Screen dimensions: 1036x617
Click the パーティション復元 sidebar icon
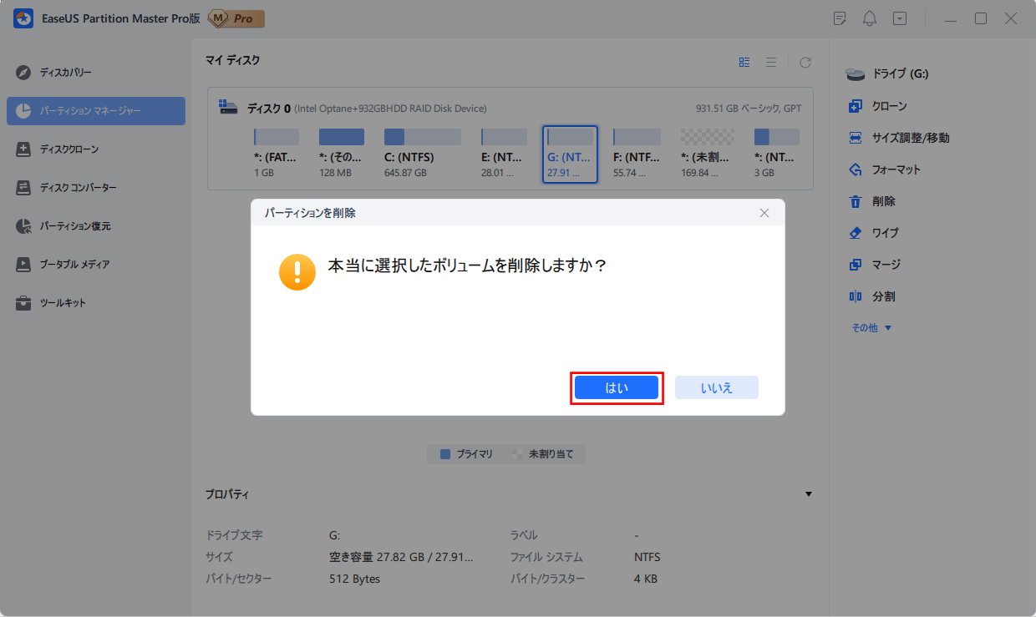click(x=23, y=226)
